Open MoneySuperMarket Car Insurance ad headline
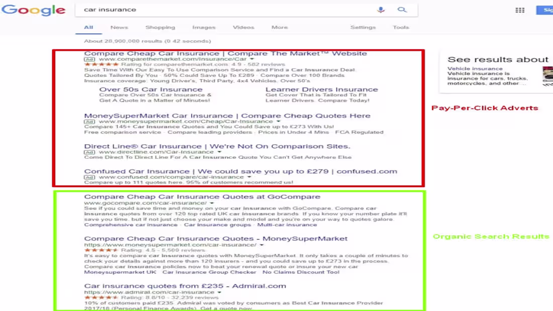Viewport: 553px width, 311px height. pyautogui.click(x=227, y=116)
